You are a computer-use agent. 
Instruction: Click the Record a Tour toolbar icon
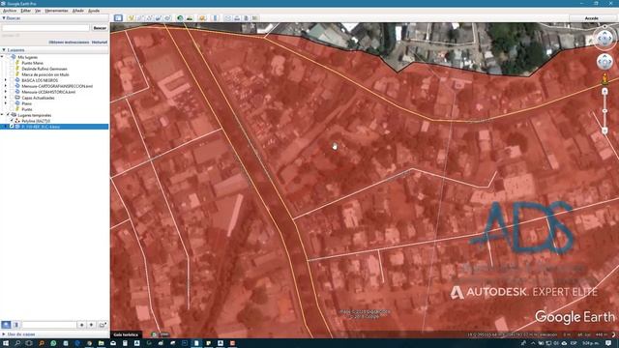167,18
